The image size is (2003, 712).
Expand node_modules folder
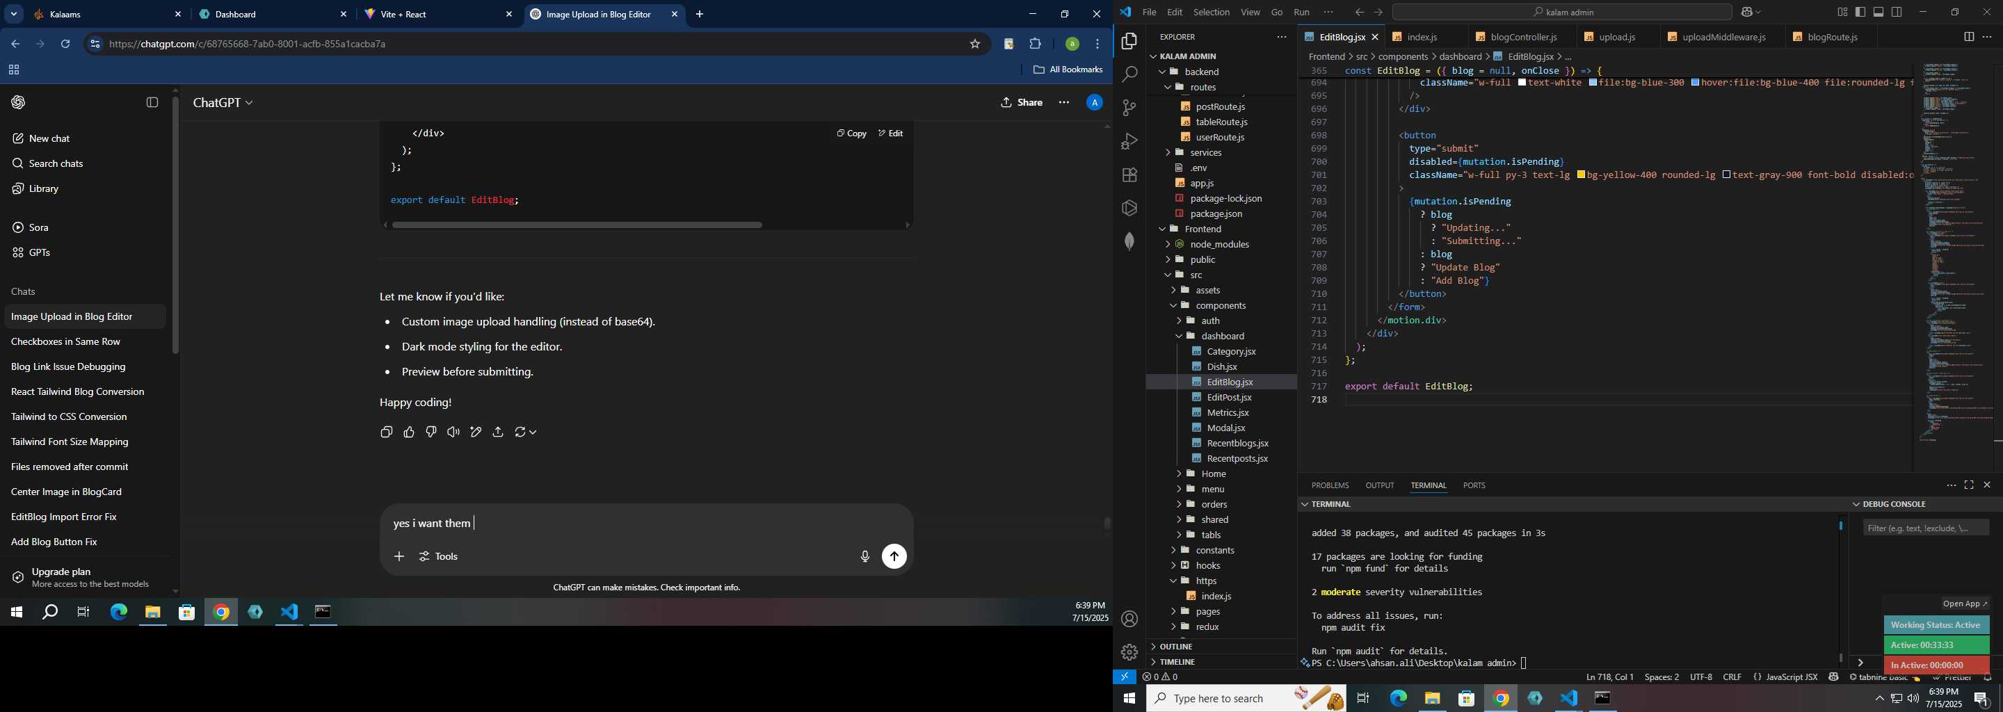pyautogui.click(x=1219, y=244)
